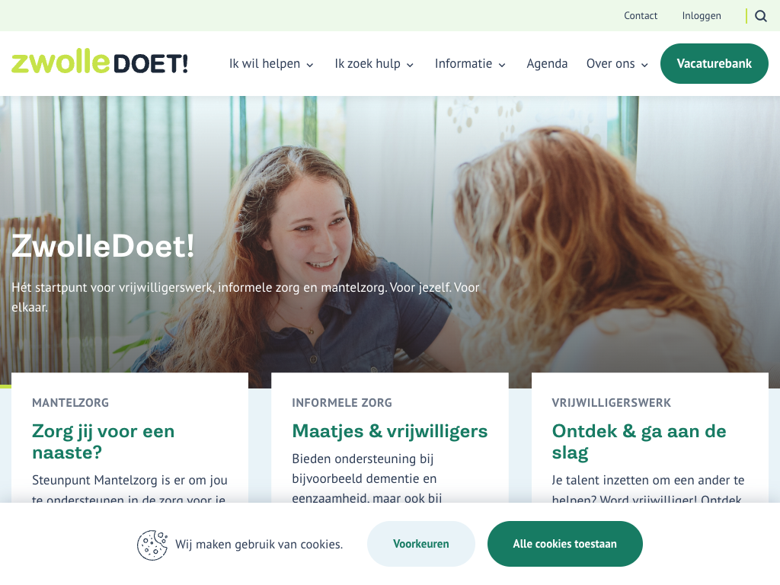Select the Over ons menu label

click(610, 64)
